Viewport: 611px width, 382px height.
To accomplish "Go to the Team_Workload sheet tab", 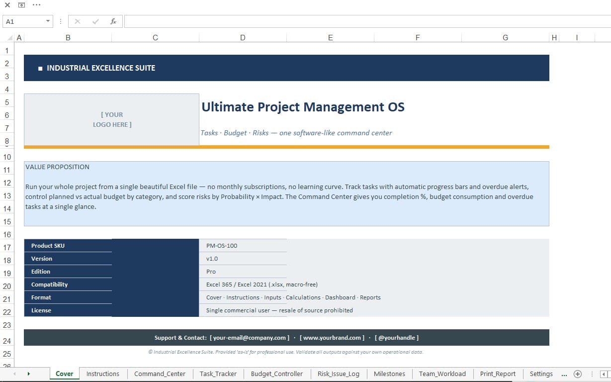I will [442, 374].
